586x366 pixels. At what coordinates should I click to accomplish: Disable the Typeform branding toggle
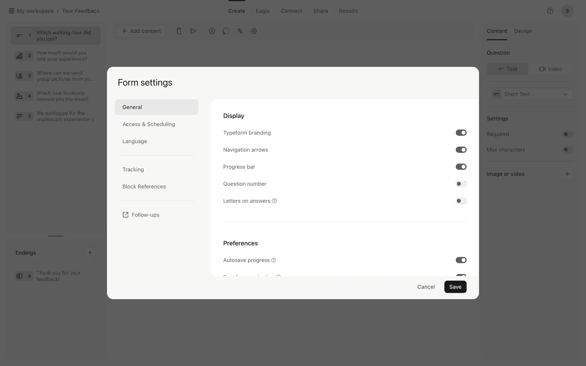pos(461,133)
